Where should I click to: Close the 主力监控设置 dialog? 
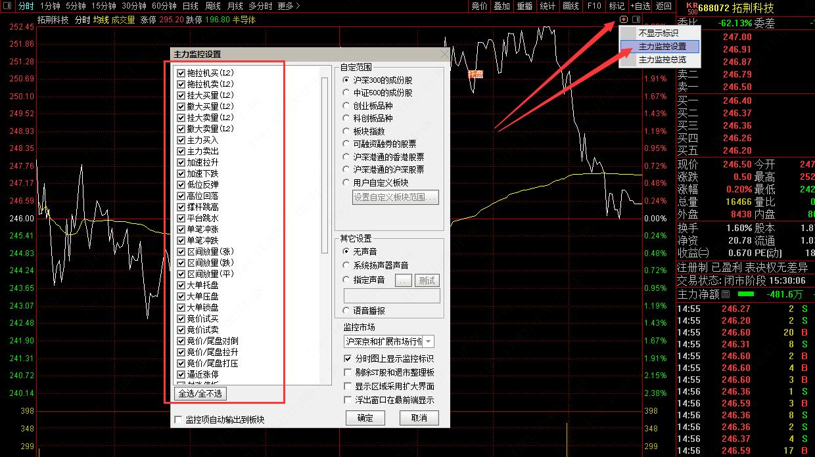(444, 54)
